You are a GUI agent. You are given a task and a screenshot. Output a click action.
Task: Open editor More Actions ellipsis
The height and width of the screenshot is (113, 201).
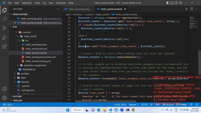(x=197, y=9)
